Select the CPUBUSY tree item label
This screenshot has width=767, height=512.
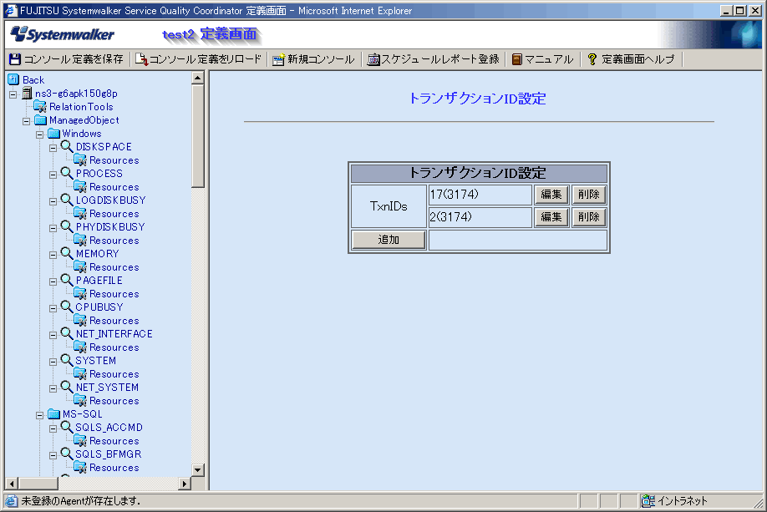tap(99, 307)
